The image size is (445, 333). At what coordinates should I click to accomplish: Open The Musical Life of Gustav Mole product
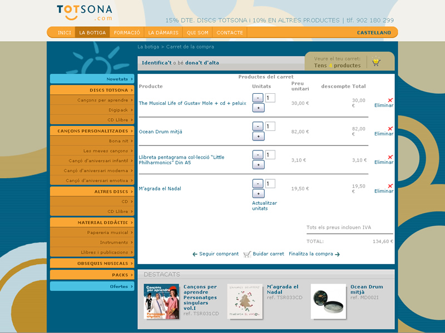click(192, 103)
